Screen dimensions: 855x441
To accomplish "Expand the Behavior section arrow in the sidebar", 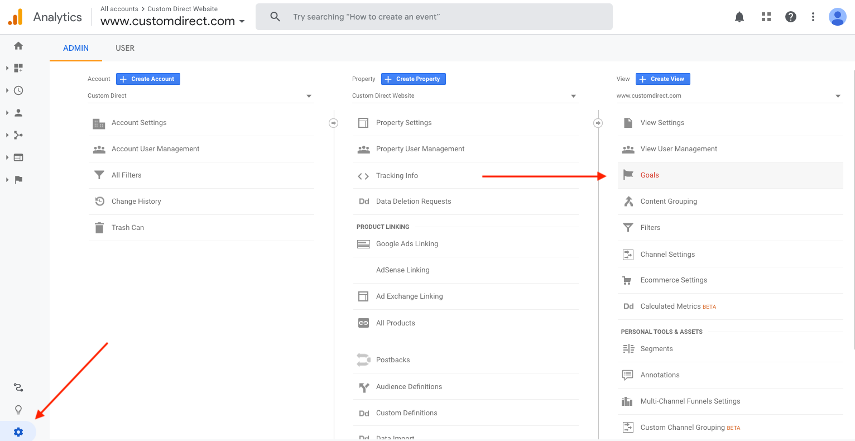I will tap(7, 157).
